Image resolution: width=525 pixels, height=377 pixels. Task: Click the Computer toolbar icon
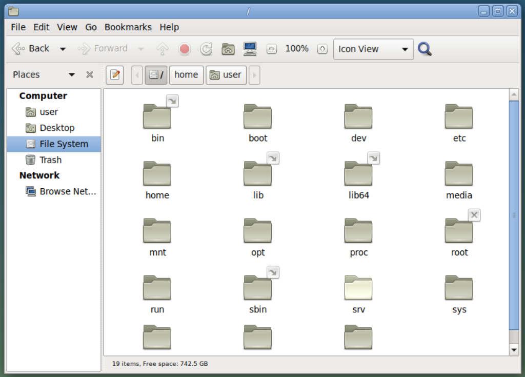(250, 49)
